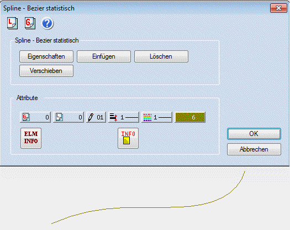Select the pen attribute 01

click(96, 117)
